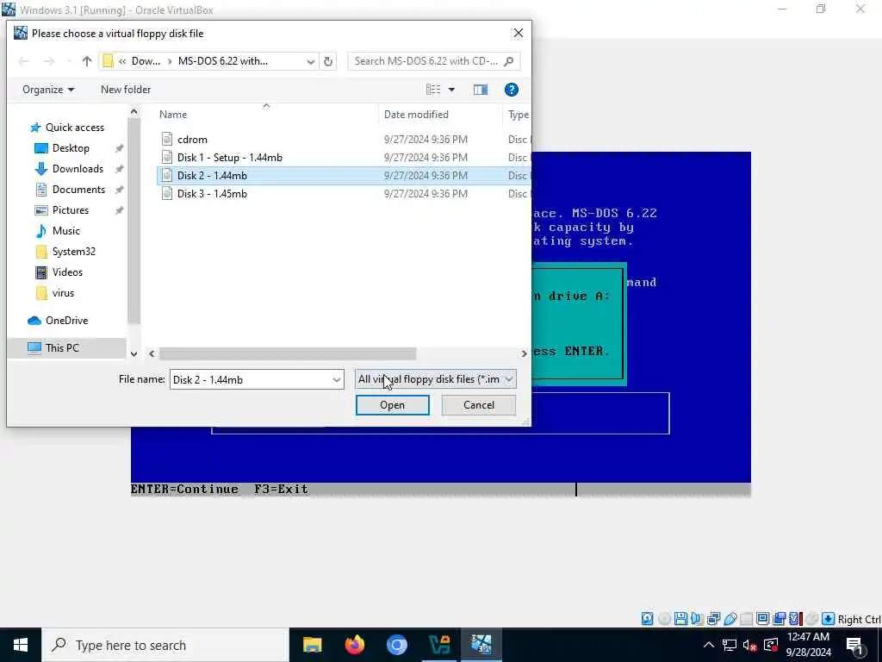Open the network icon in the system tray
Image resolution: width=882 pixels, height=662 pixels.
[730, 645]
